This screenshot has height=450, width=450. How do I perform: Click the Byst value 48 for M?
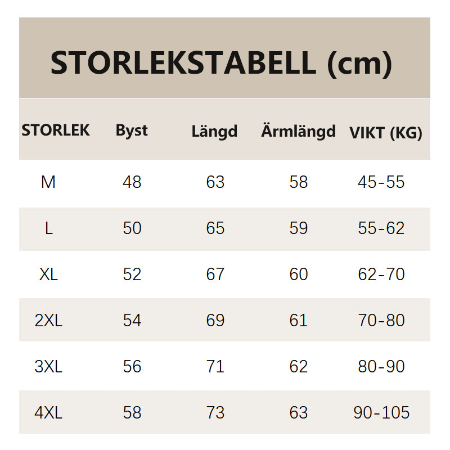pos(132,182)
